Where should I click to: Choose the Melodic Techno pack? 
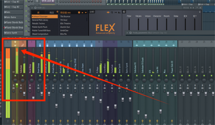(x=38, y=24)
